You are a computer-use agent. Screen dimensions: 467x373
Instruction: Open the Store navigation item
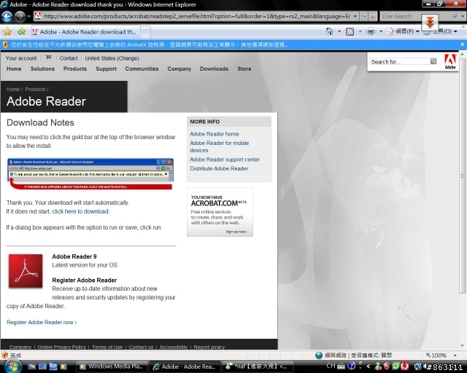click(244, 68)
